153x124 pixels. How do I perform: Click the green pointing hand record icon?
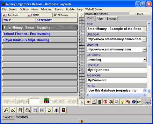point(139,102)
